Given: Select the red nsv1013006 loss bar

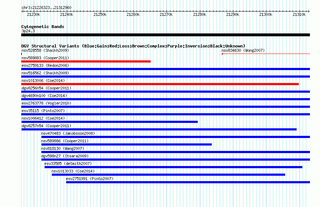Looking at the screenshot, I should (x=160, y=84).
